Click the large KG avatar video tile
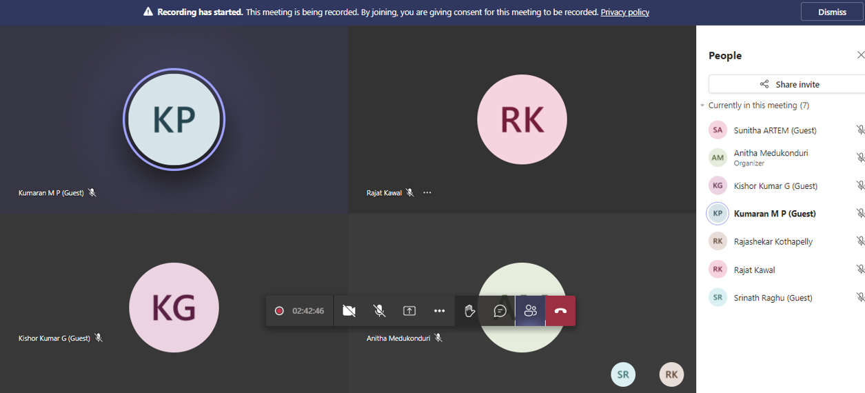The image size is (865, 393). [174, 308]
